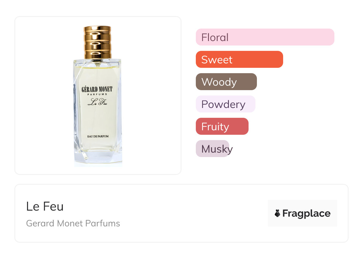Click the red Fruity accord bar
The width and height of the screenshot is (363, 257).
tap(222, 126)
